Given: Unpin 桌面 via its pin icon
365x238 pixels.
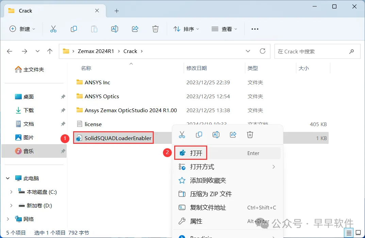Looking at the screenshot, I should [63, 97].
